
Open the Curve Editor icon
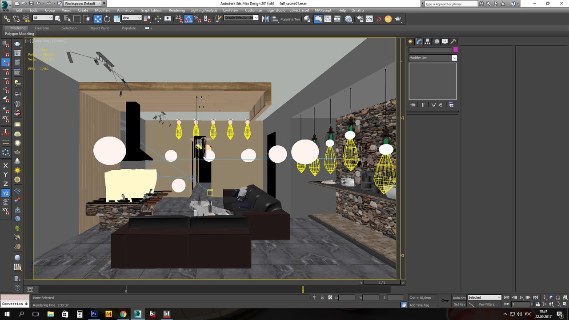click(x=329, y=19)
